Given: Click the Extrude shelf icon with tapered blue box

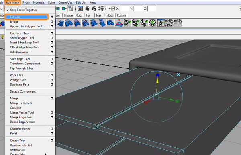Looking at the screenshot, I should tap(61, 23).
